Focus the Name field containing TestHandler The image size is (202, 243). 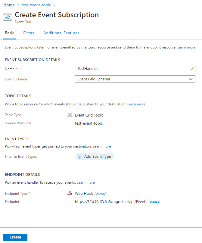[135, 69]
